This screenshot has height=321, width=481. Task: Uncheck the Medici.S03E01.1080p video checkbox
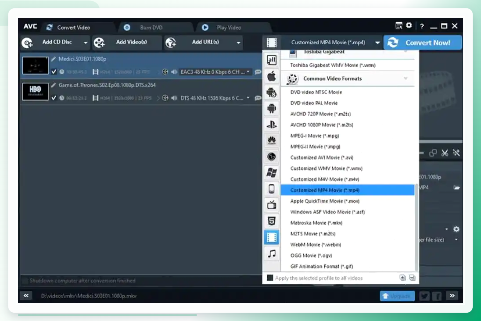54,72
